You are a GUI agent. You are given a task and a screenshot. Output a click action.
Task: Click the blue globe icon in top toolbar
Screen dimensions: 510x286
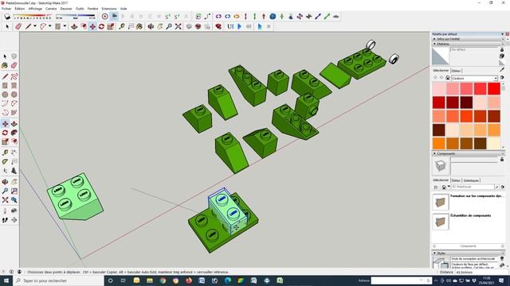tap(273, 16)
